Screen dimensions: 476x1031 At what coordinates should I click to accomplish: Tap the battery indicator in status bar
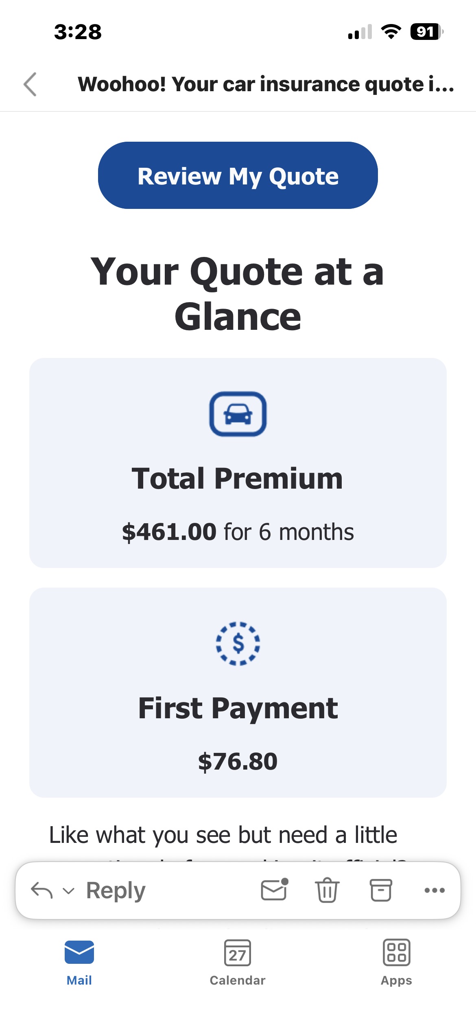(426, 32)
